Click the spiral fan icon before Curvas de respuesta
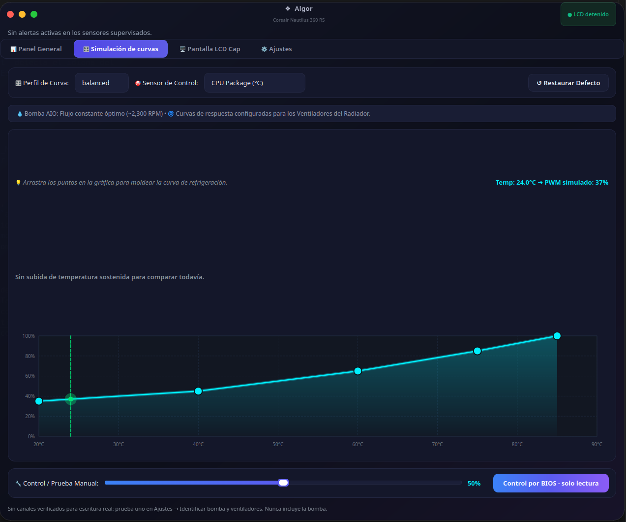The width and height of the screenshot is (626, 522). pos(171,114)
